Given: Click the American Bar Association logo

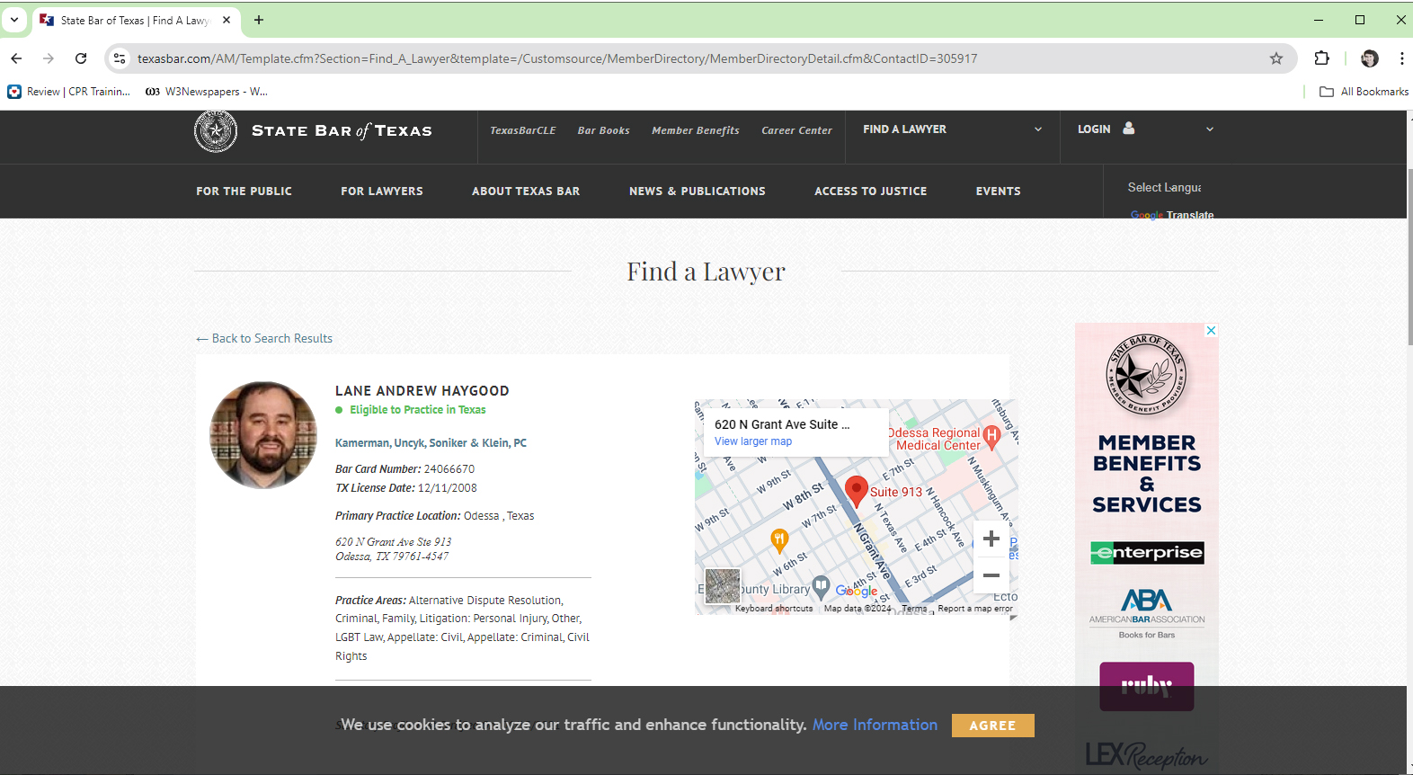Looking at the screenshot, I should coord(1147,607).
